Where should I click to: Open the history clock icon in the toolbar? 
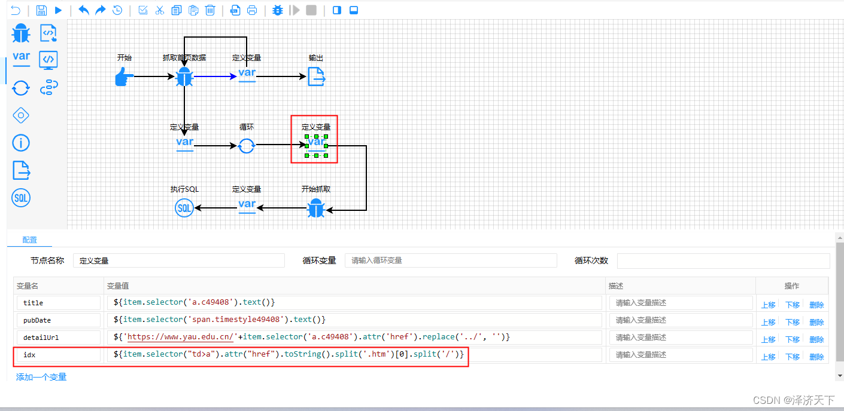coord(117,10)
